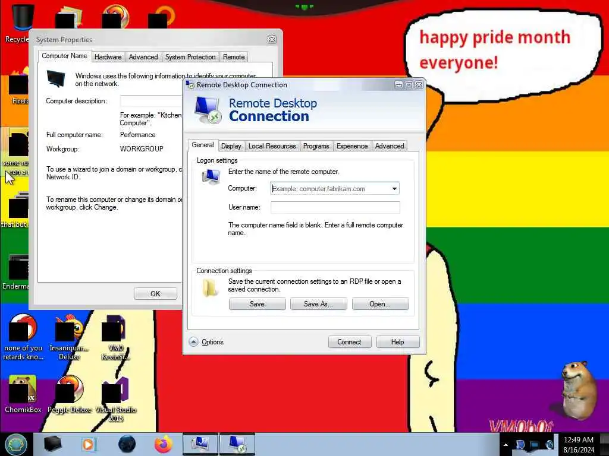Select the Remote tab in System Properties
This screenshot has height=456, width=609.
[x=234, y=57]
